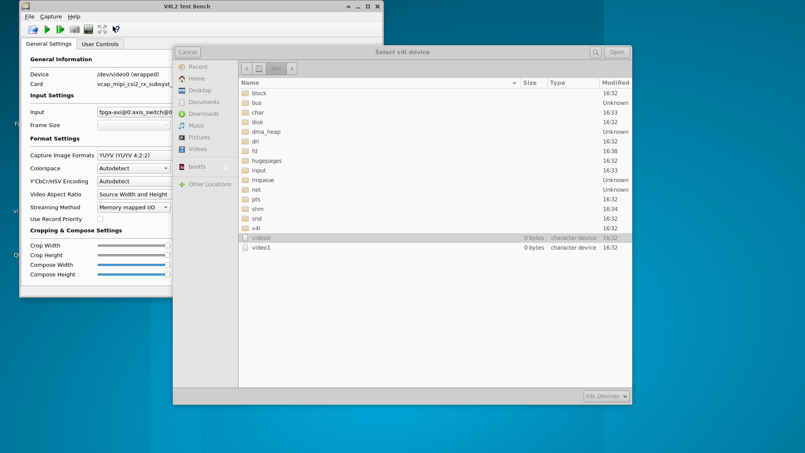Screen dimensions: 805x453
Task: Toggle the Use Record Priority checkbox
Action: (x=100, y=219)
